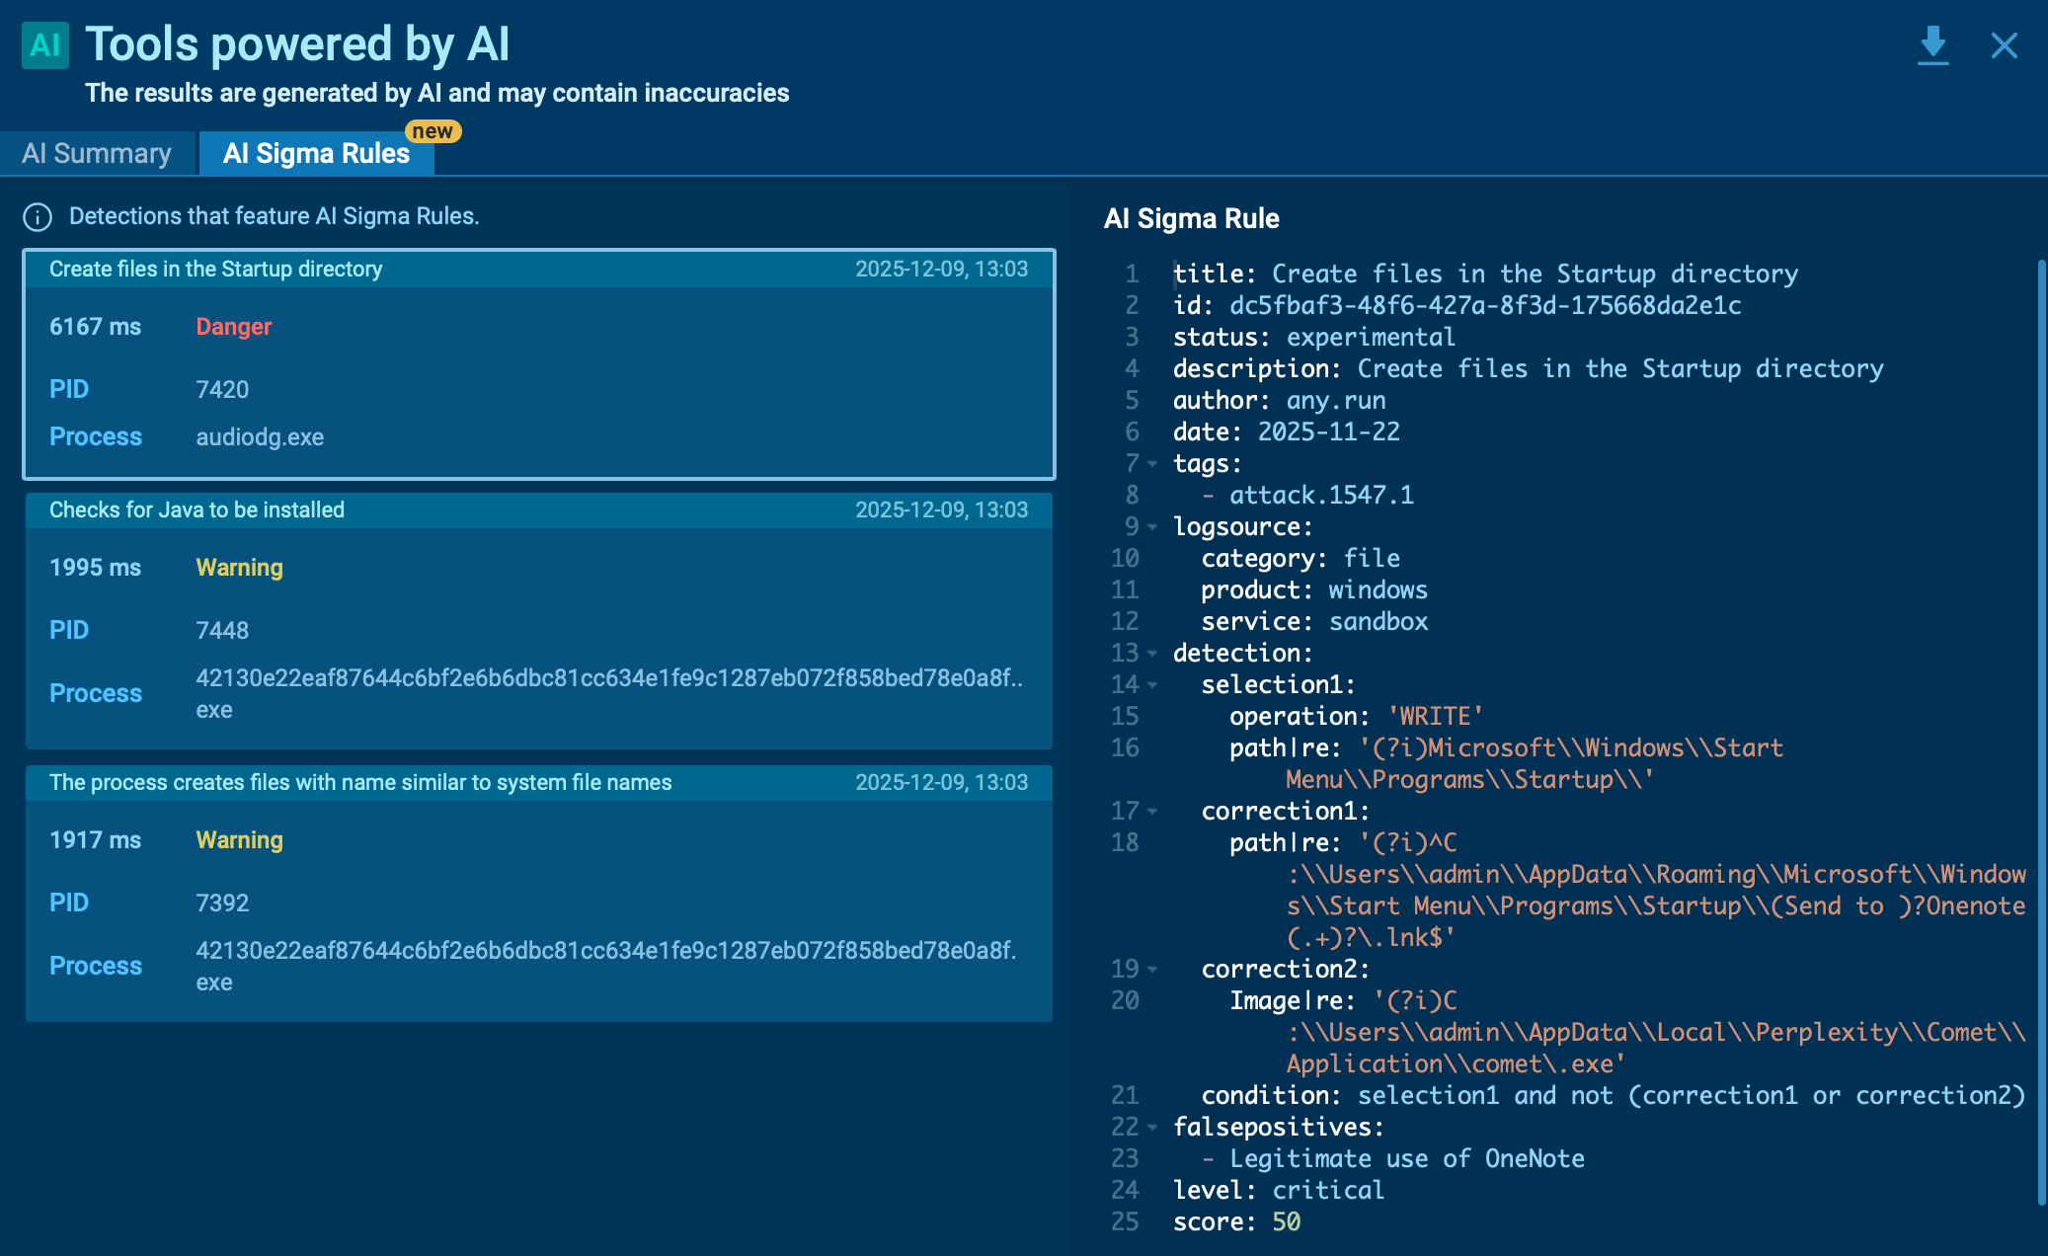Close the AI tools panel
The width and height of the screenshot is (2048, 1256).
click(2004, 45)
